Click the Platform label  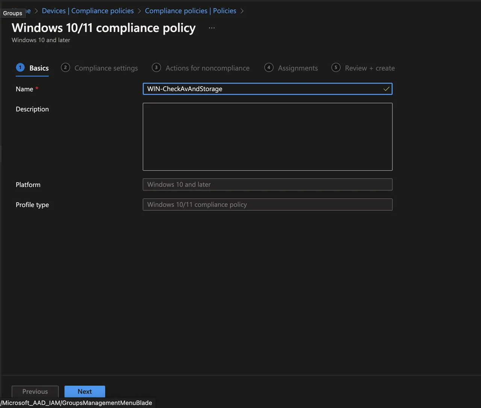28,185
